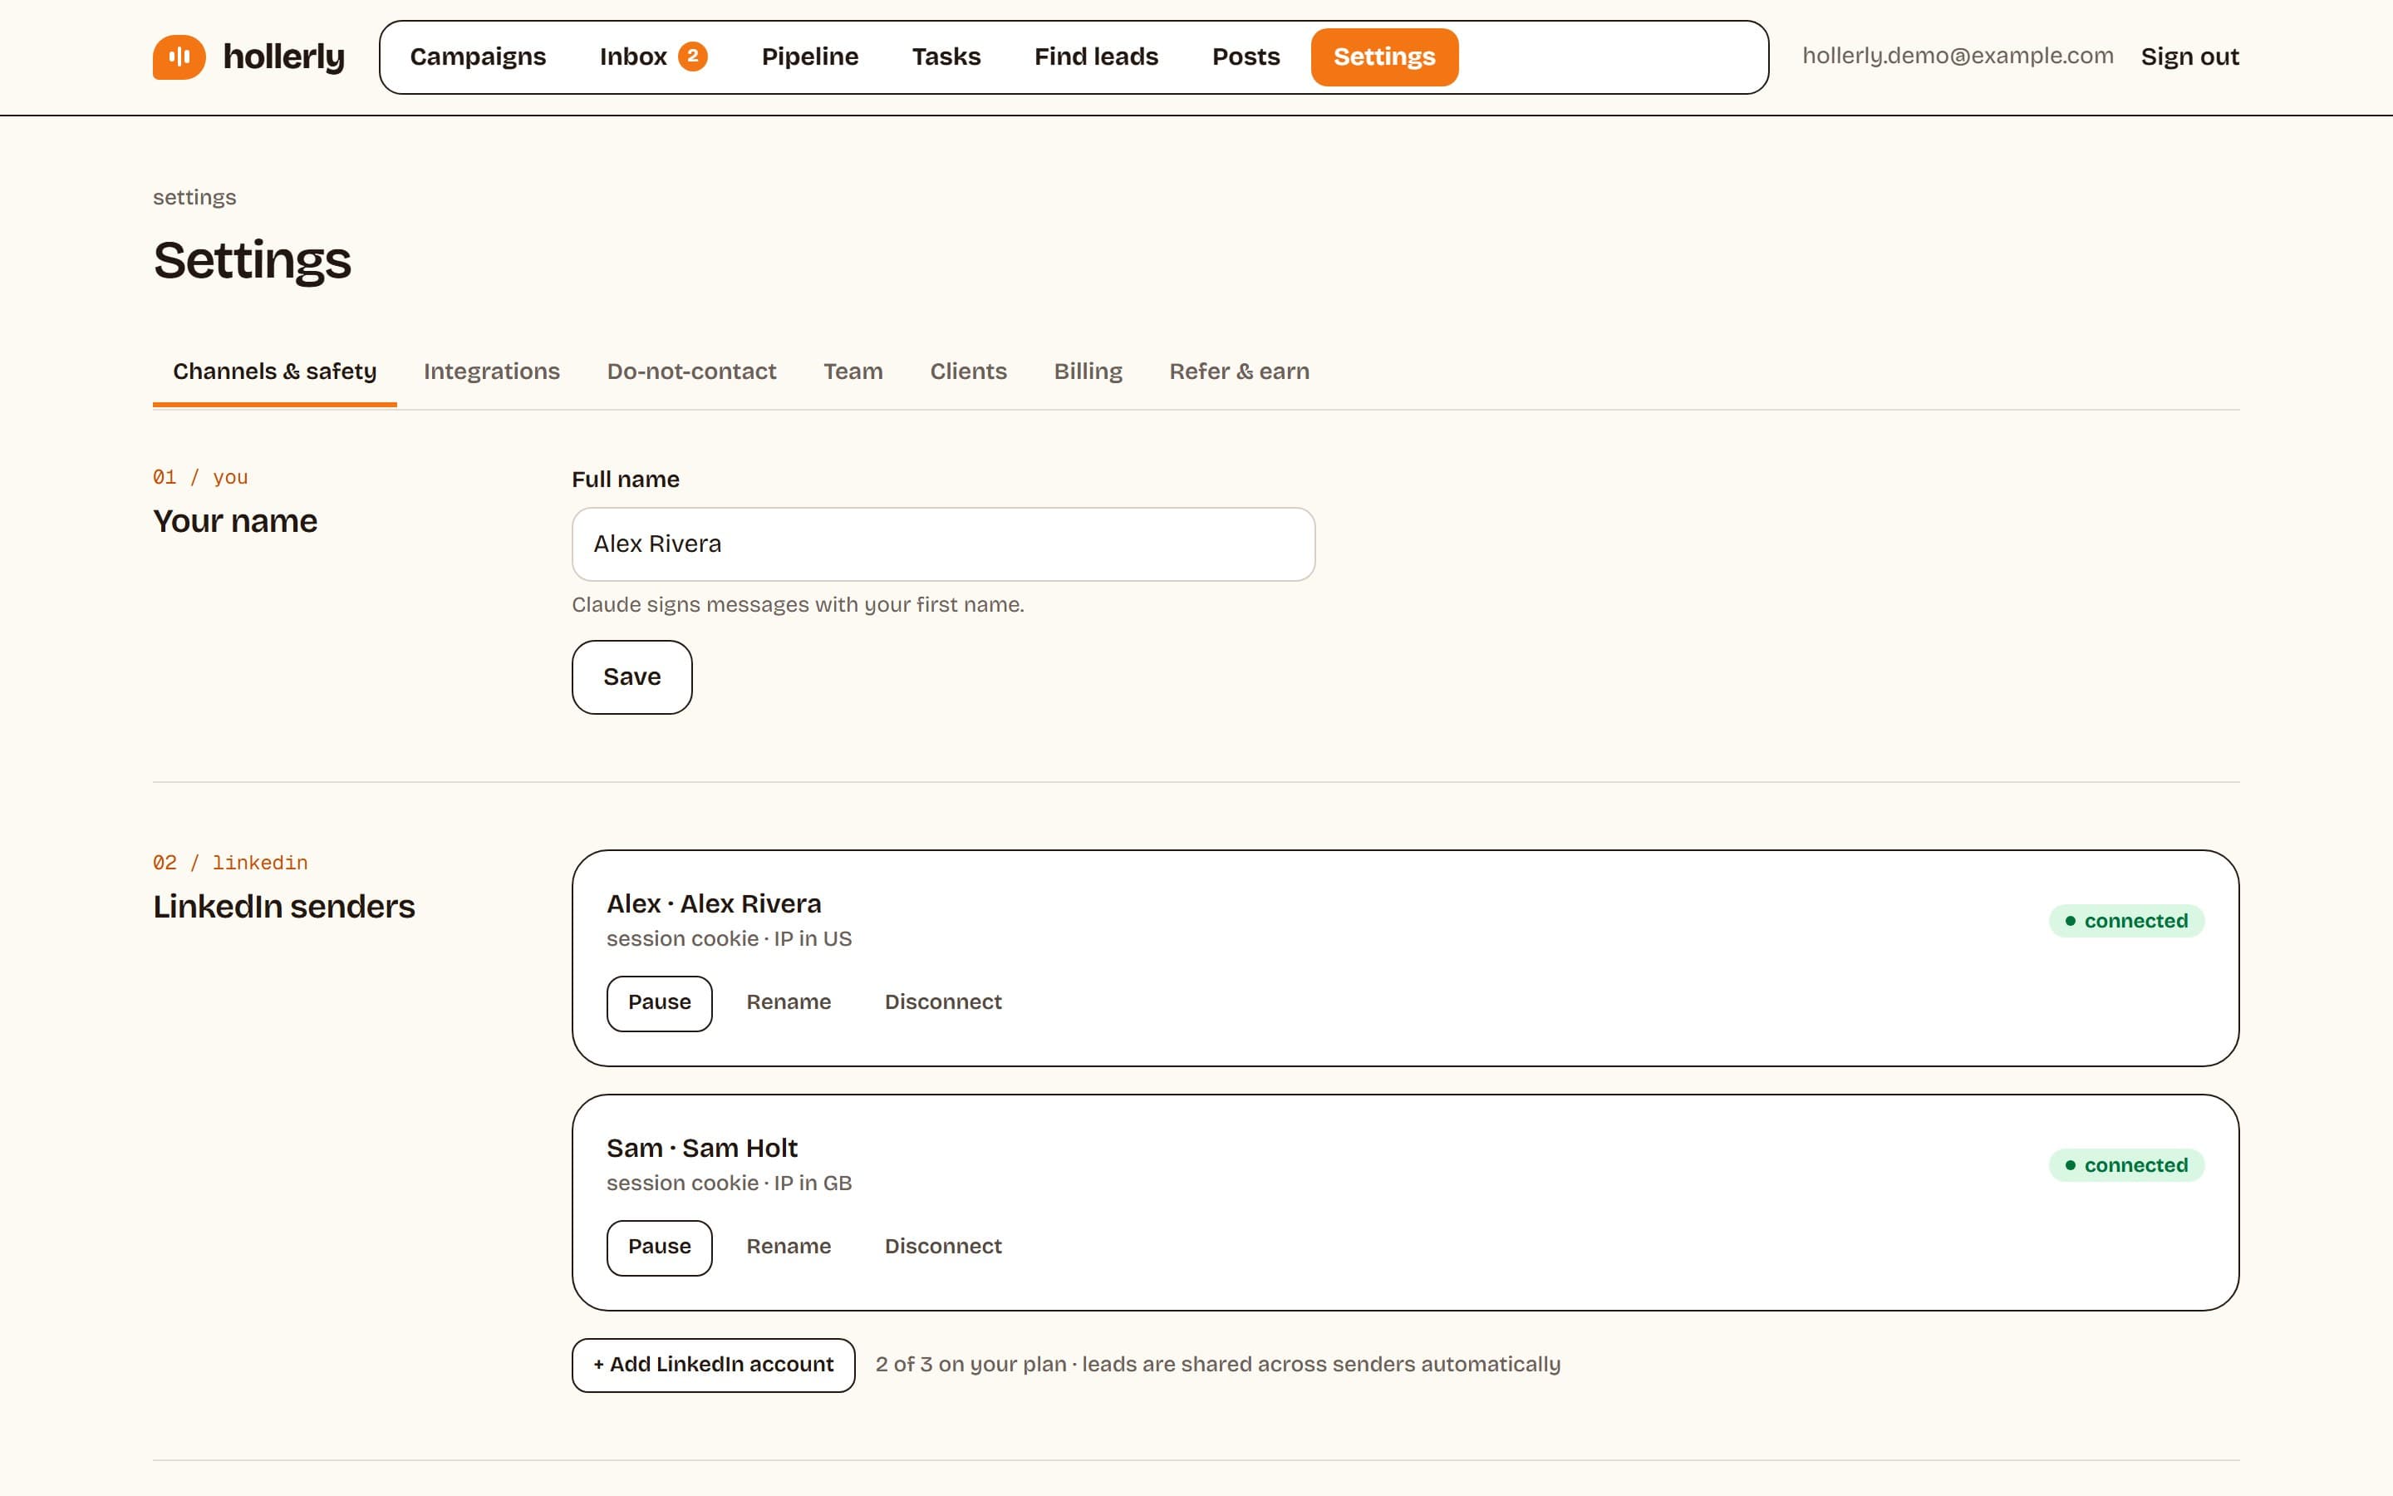Switch to the Integrations tab
The width and height of the screenshot is (2393, 1496).
[491, 371]
